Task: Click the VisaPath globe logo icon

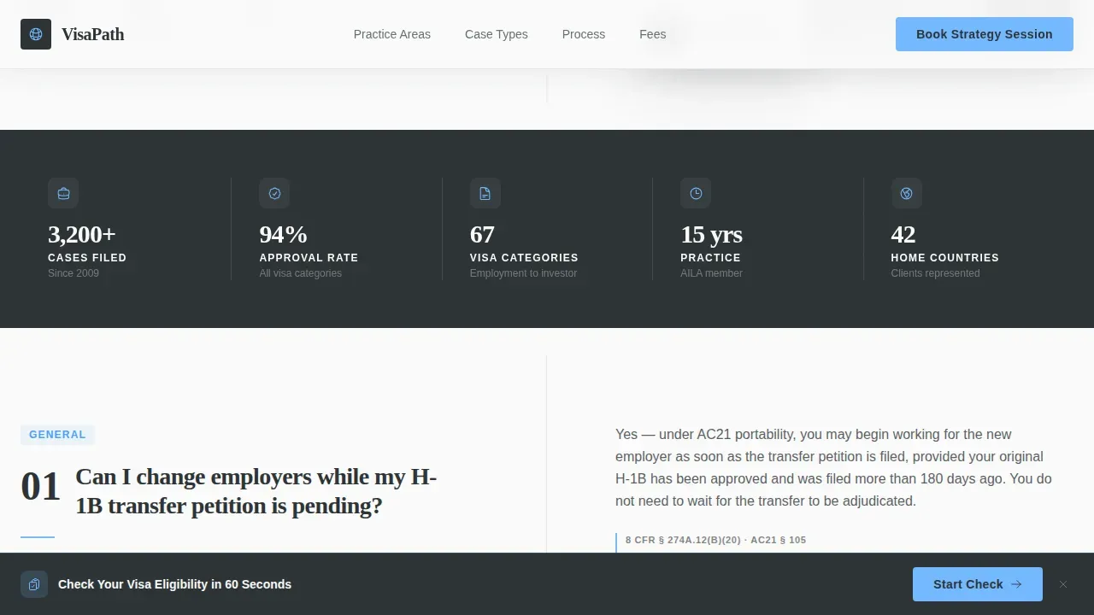Action: pyautogui.click(x=36, y=34)
